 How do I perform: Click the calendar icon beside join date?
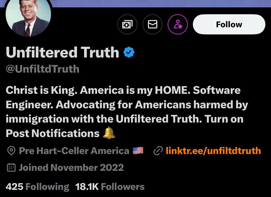(x=11, y=168)
